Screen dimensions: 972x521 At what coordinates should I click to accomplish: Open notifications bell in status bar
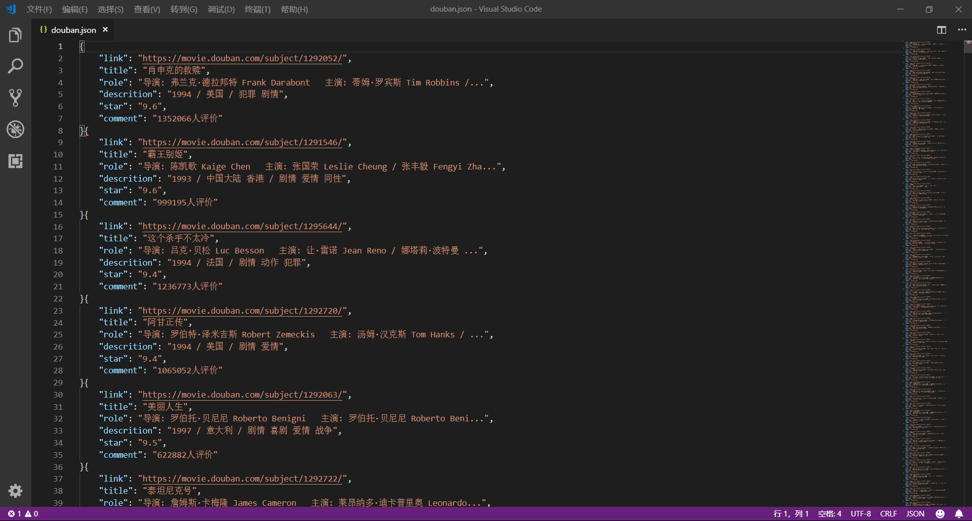(x=959, y=514)
